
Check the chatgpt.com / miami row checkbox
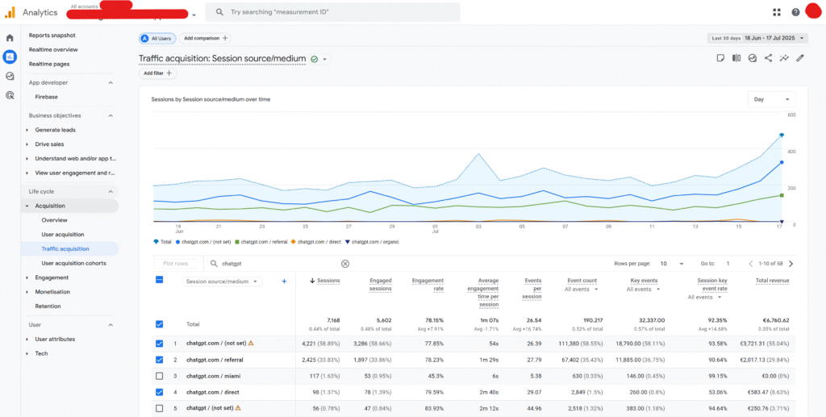[159, 376]
